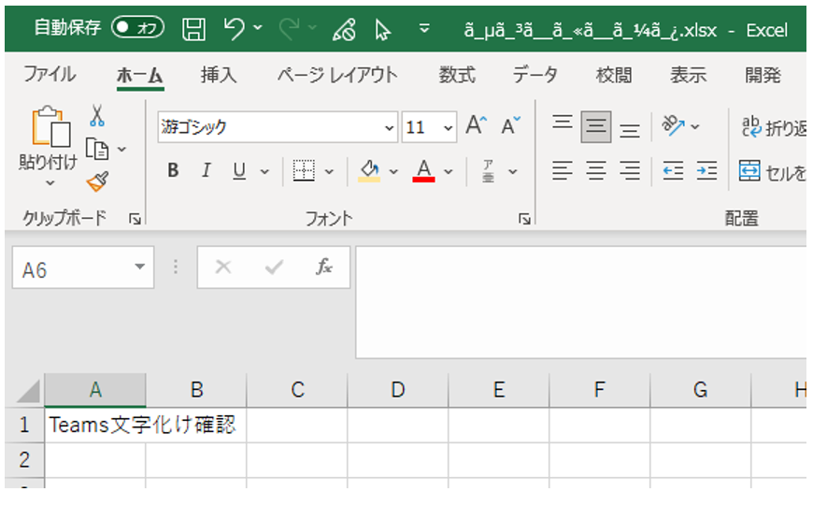Image resolution: width=813 pixels, height=506 pixels.
Task: Open the クリップボード dialog launcher
Action: click(135, 220)
